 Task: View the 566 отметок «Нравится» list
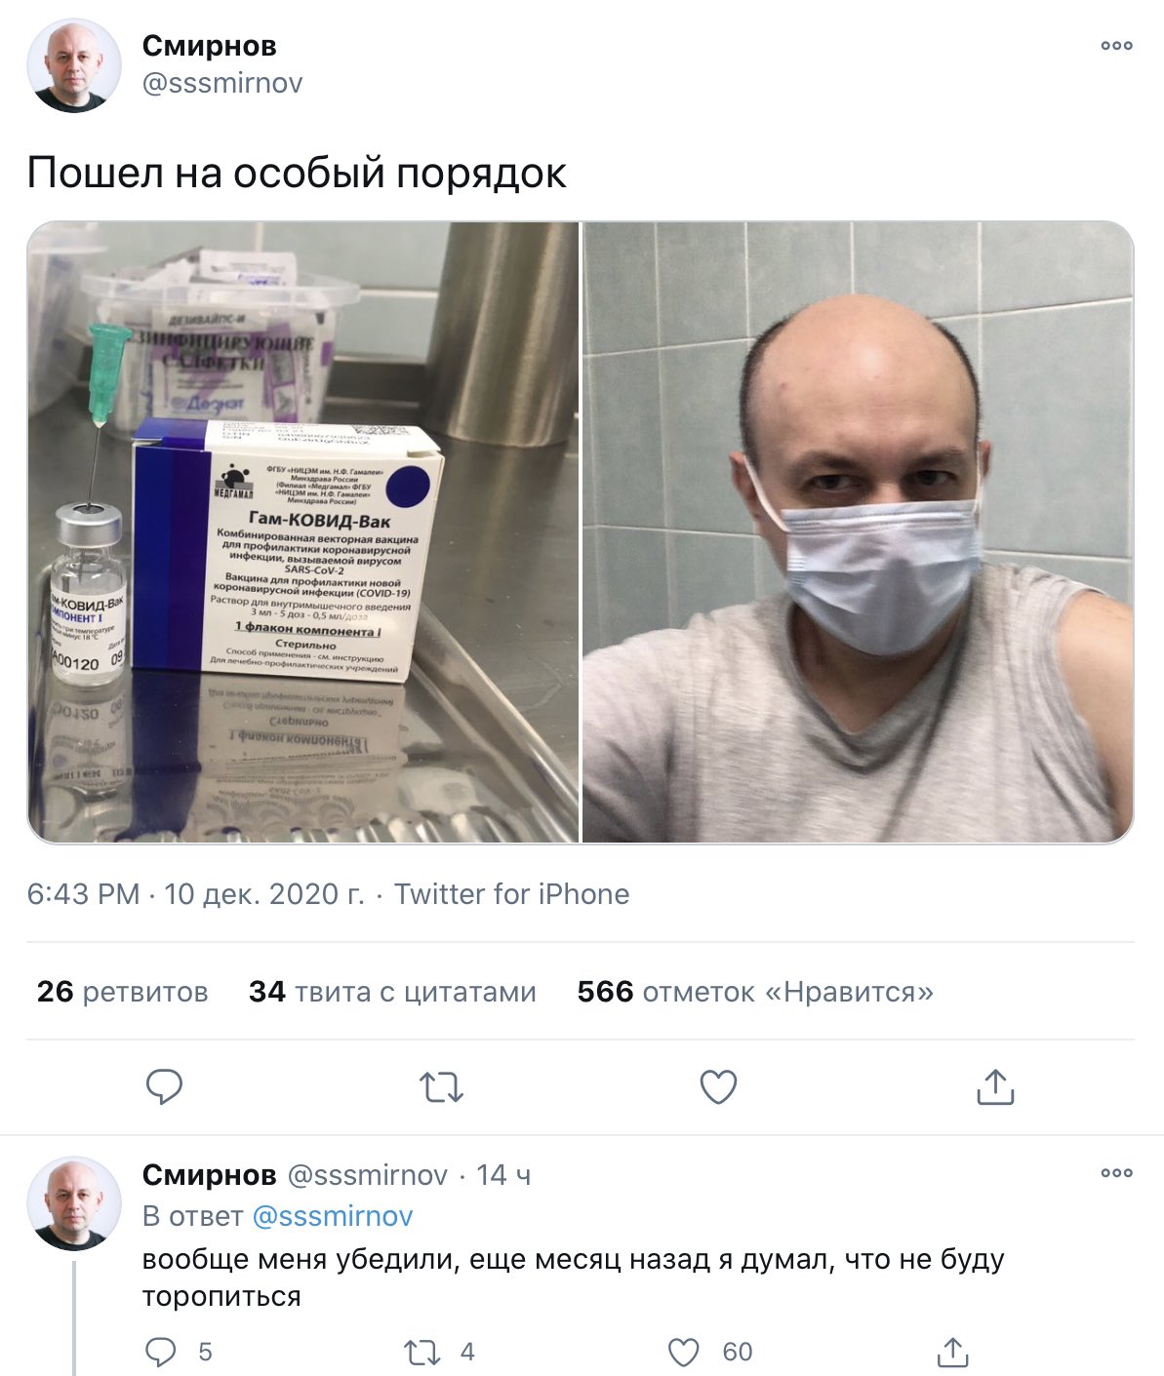coord(755,992)
